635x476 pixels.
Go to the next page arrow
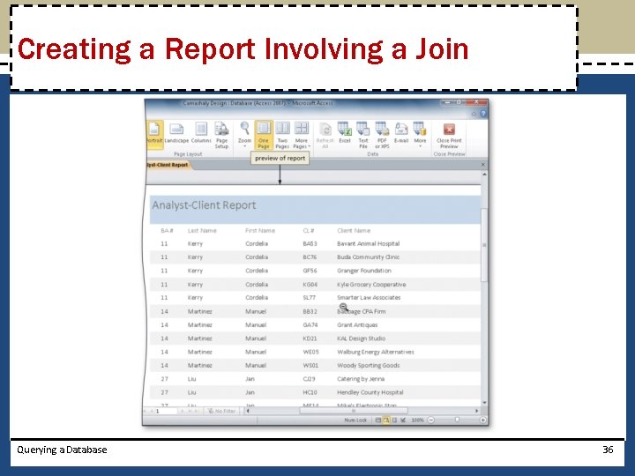182,411
